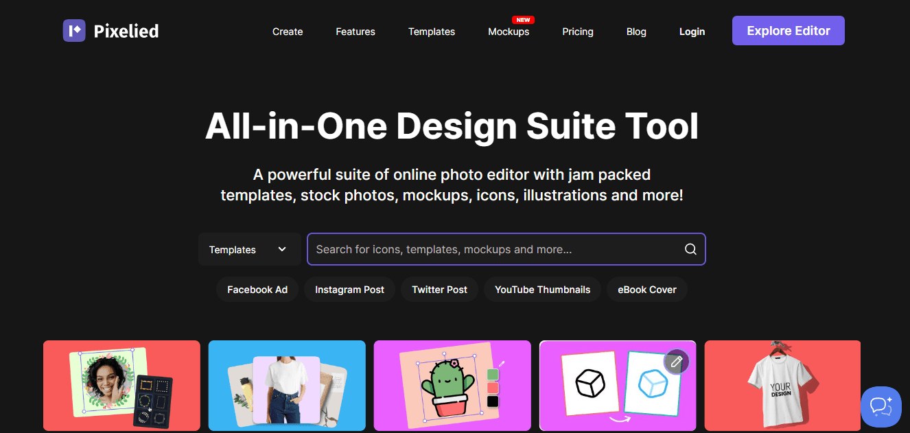Select the eBook Cover chip
This screenshot has width=910, height=433.
[x=647, y=290]
